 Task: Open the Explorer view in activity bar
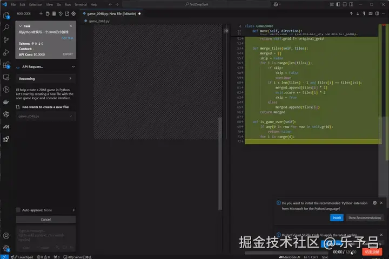tap(6, 15)
